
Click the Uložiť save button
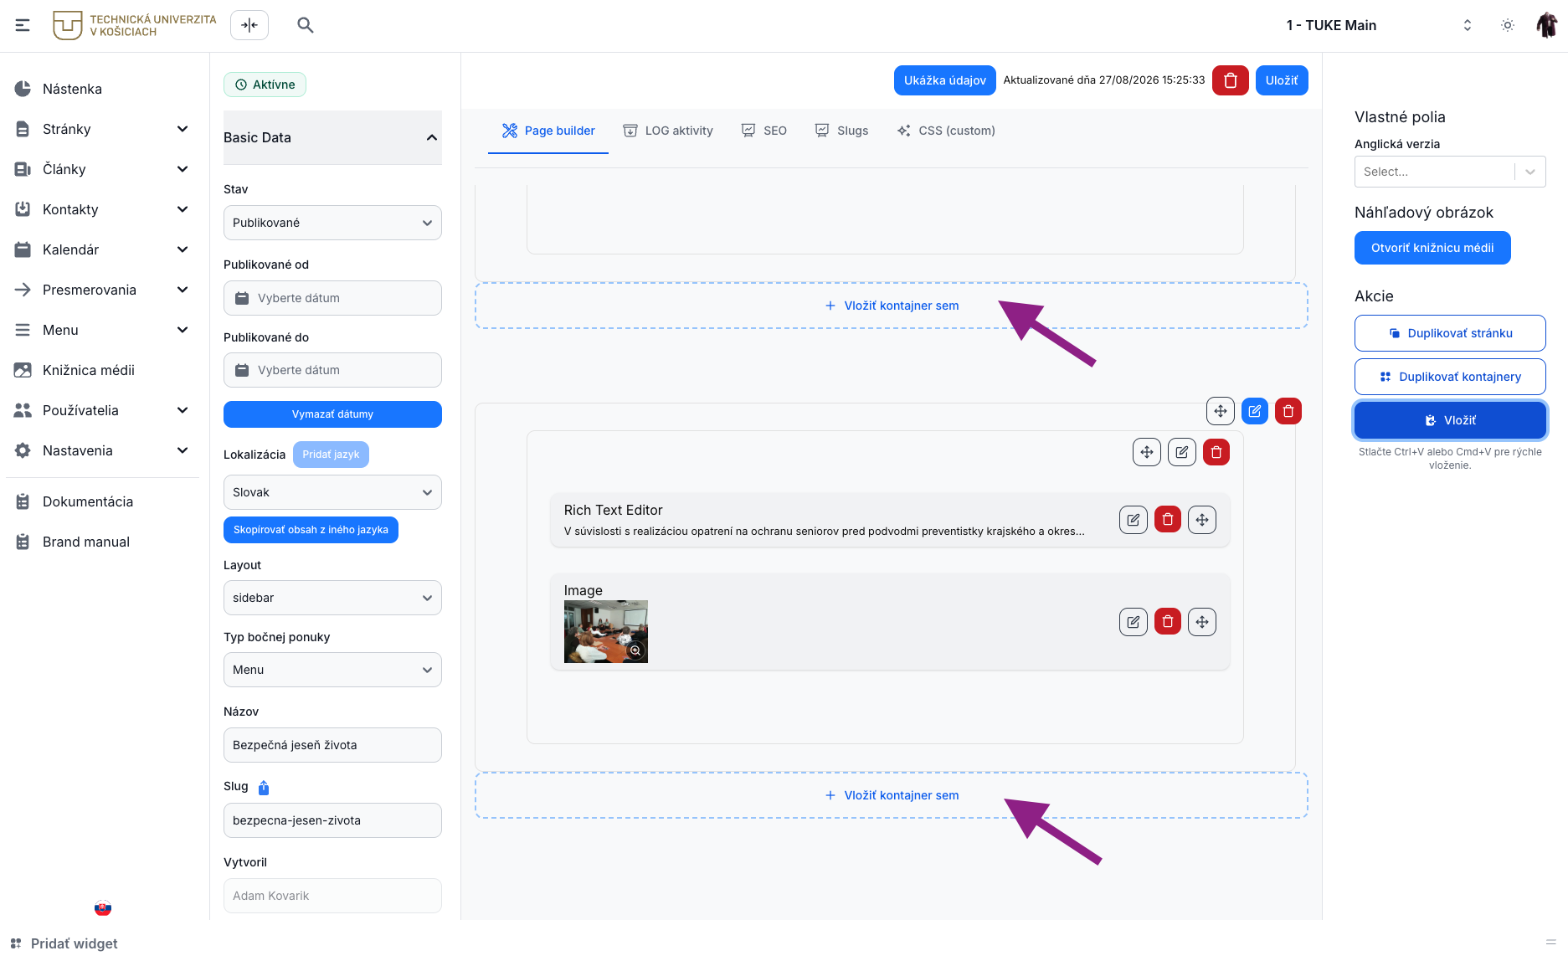1282,80
